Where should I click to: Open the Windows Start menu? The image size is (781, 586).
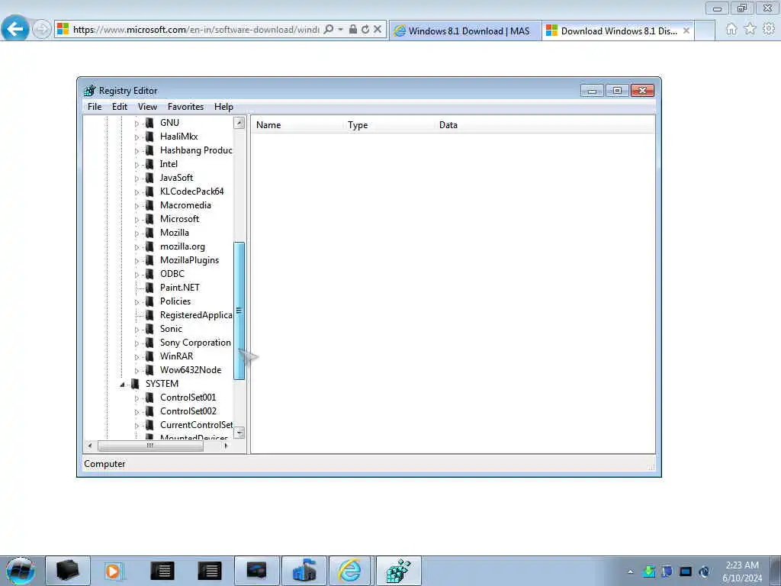(x=21, y=571)
